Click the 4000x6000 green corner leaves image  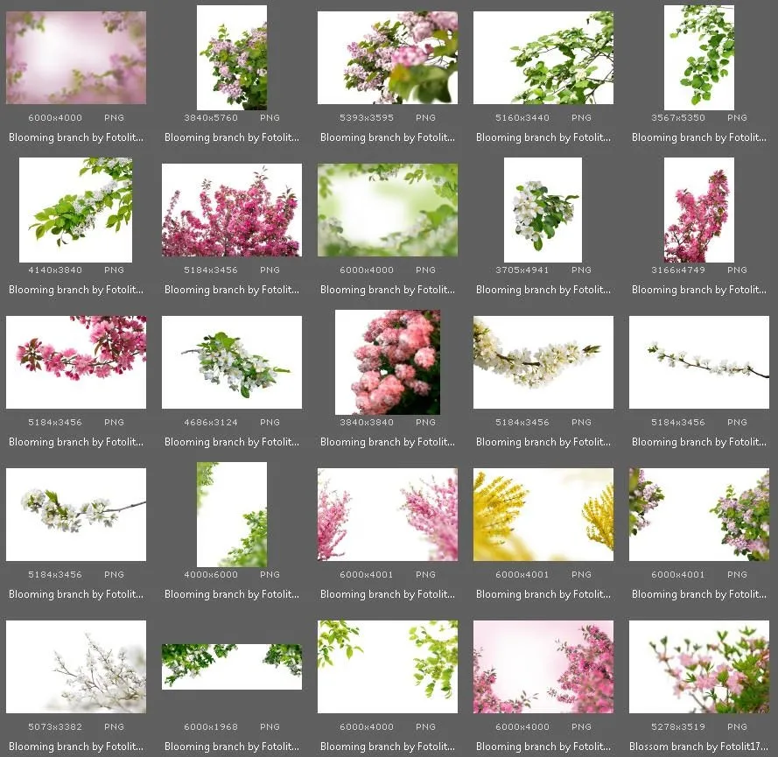click(x=232, y=515)
